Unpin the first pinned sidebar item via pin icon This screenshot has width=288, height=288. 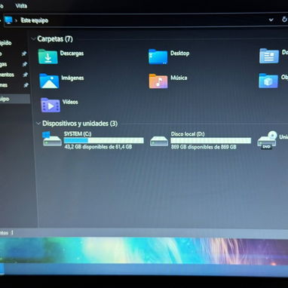click(24, 54)
